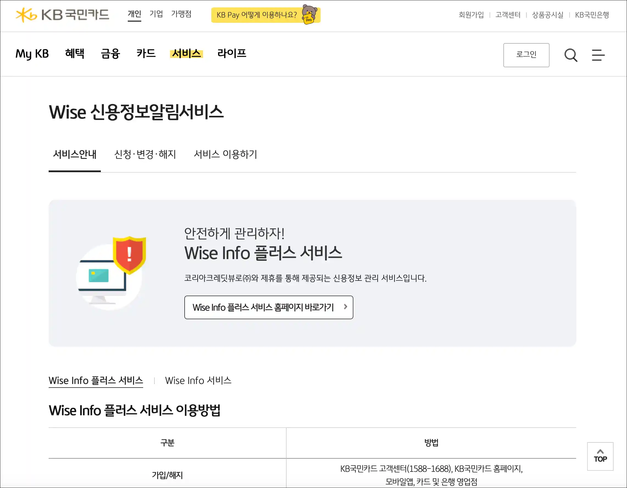The width and height of the screenshot is (627, 488).
Task: Click the 구분 table header
Action: pyautogui.click(x=167, y=443)
